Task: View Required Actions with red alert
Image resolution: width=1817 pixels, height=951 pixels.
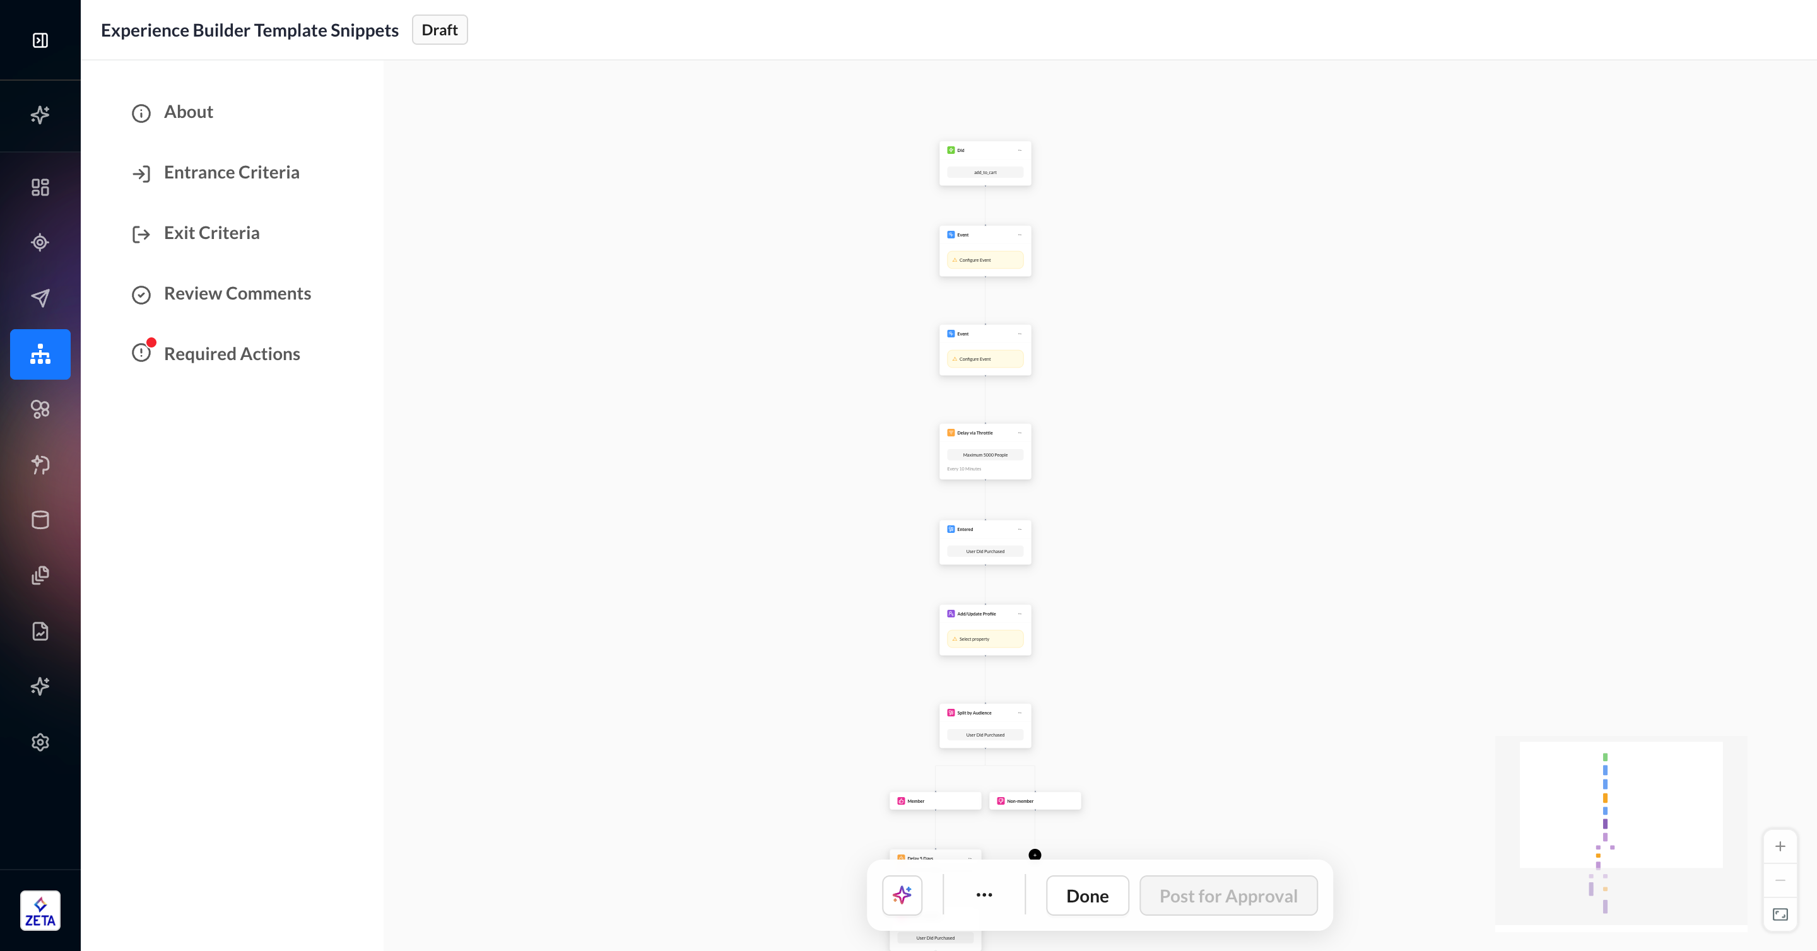Action: (232, 354)
